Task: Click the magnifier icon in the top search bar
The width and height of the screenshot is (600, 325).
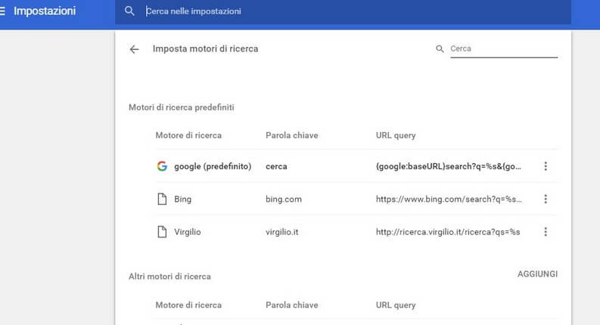Action: click(x=129, y=11)
